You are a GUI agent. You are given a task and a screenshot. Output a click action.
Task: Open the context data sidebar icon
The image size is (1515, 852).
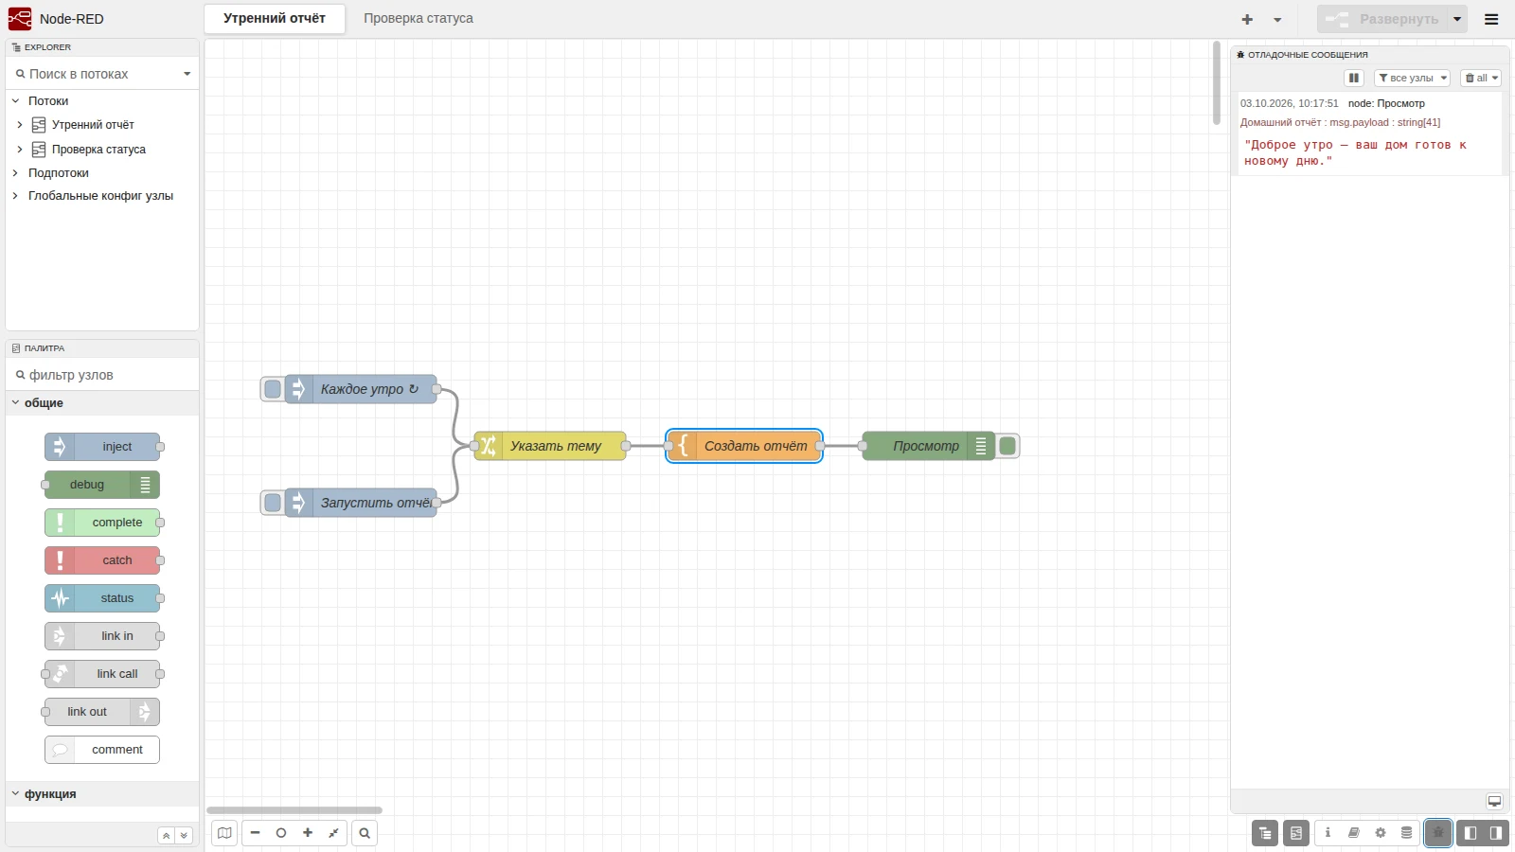tap(1407, 833)
